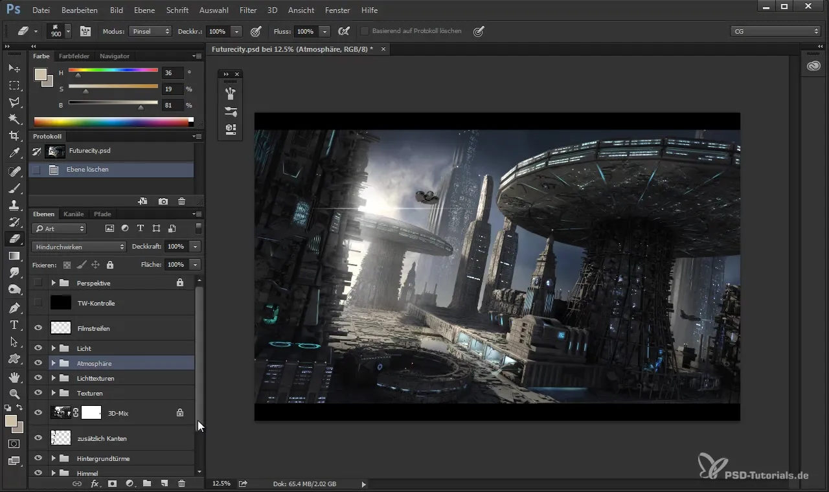Select the Eraser tool in toolbox

coord(14,239)
